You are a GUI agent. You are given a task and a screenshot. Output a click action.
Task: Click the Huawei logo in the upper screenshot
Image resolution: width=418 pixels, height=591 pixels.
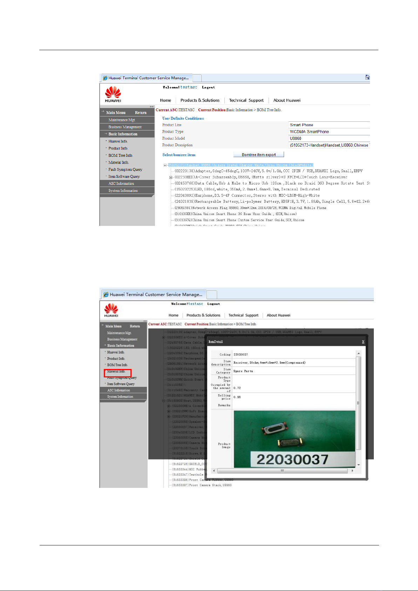(113, 95)
